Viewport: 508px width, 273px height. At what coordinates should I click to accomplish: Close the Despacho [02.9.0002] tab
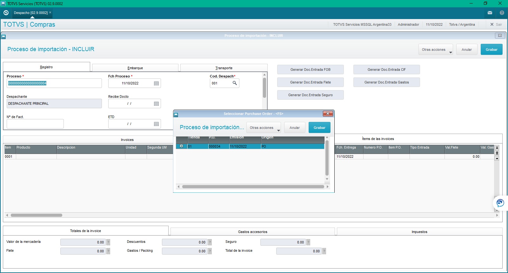tap(50, 12)
